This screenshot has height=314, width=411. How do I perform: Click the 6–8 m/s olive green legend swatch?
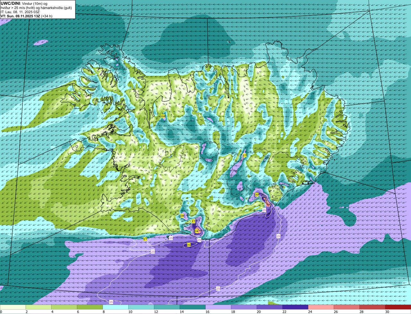point(90,307)
